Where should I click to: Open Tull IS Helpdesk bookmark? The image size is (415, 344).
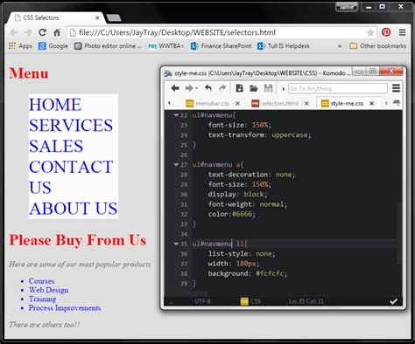pyautogui.click(x=284, y=46)
